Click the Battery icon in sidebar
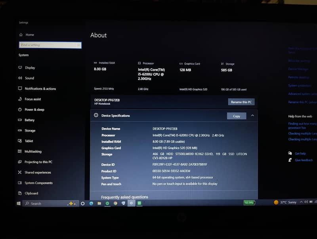The image size is (317, 239). point(19,120)
